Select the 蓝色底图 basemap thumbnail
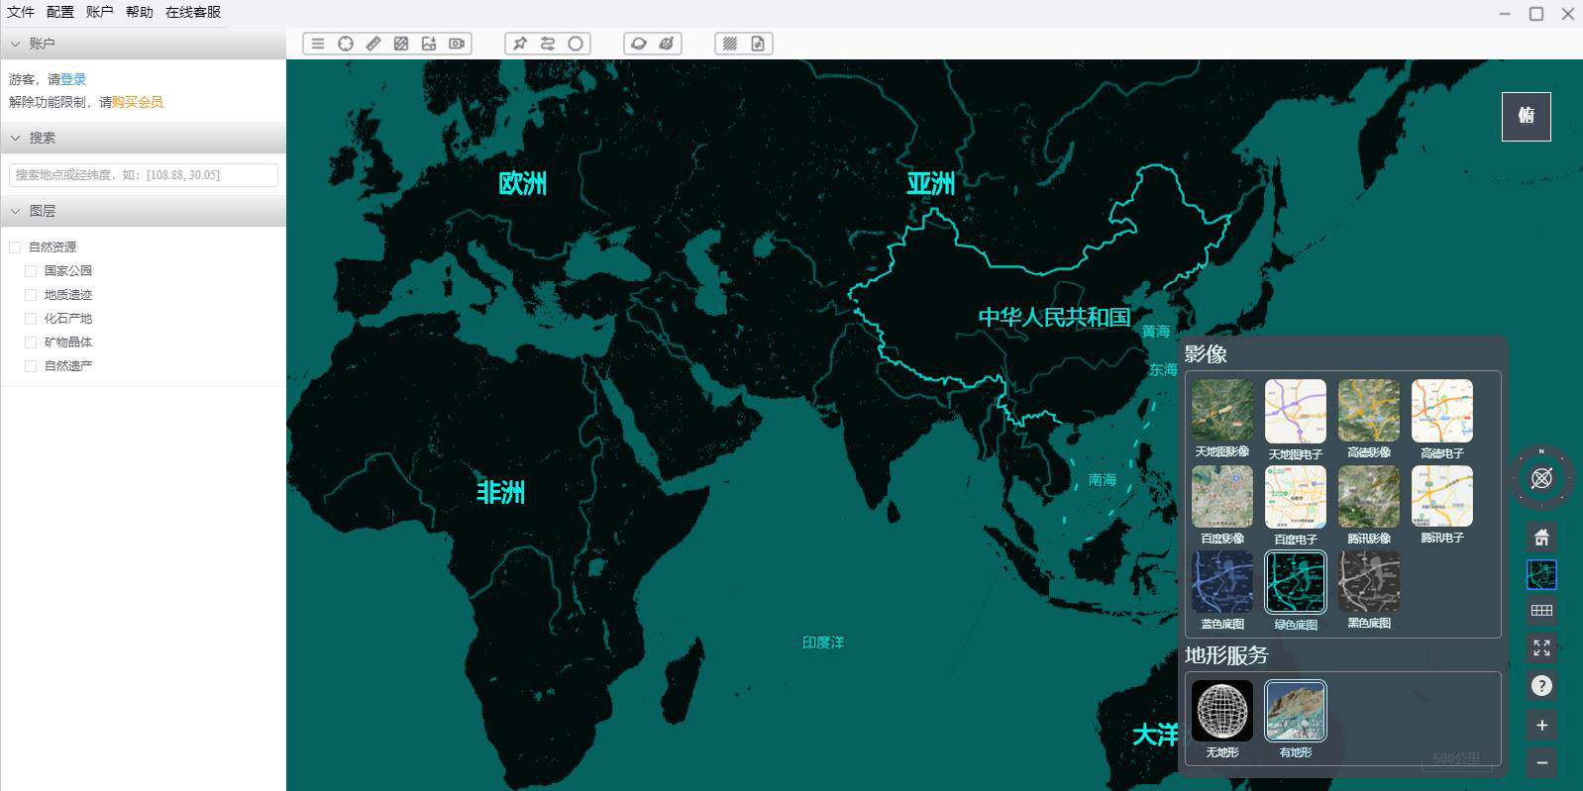This screenshot has height=791, width=1583. [x=1222, y=583]
